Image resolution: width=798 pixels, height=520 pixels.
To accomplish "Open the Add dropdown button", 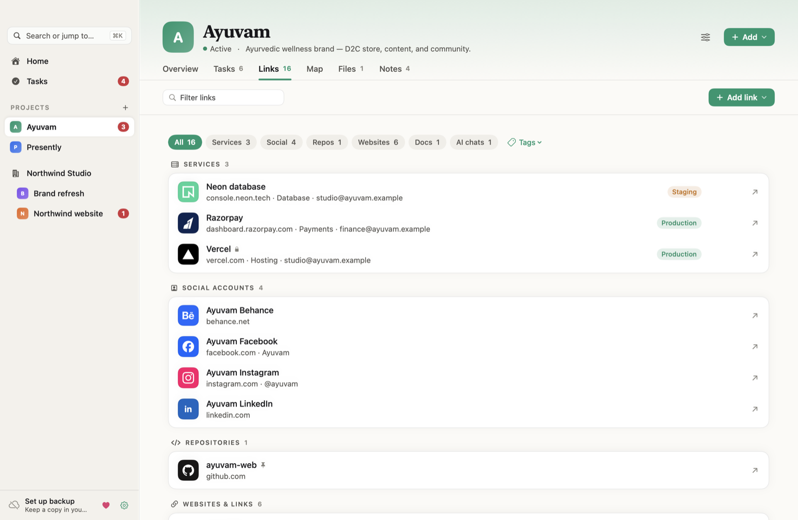I will tap(749, 37).
